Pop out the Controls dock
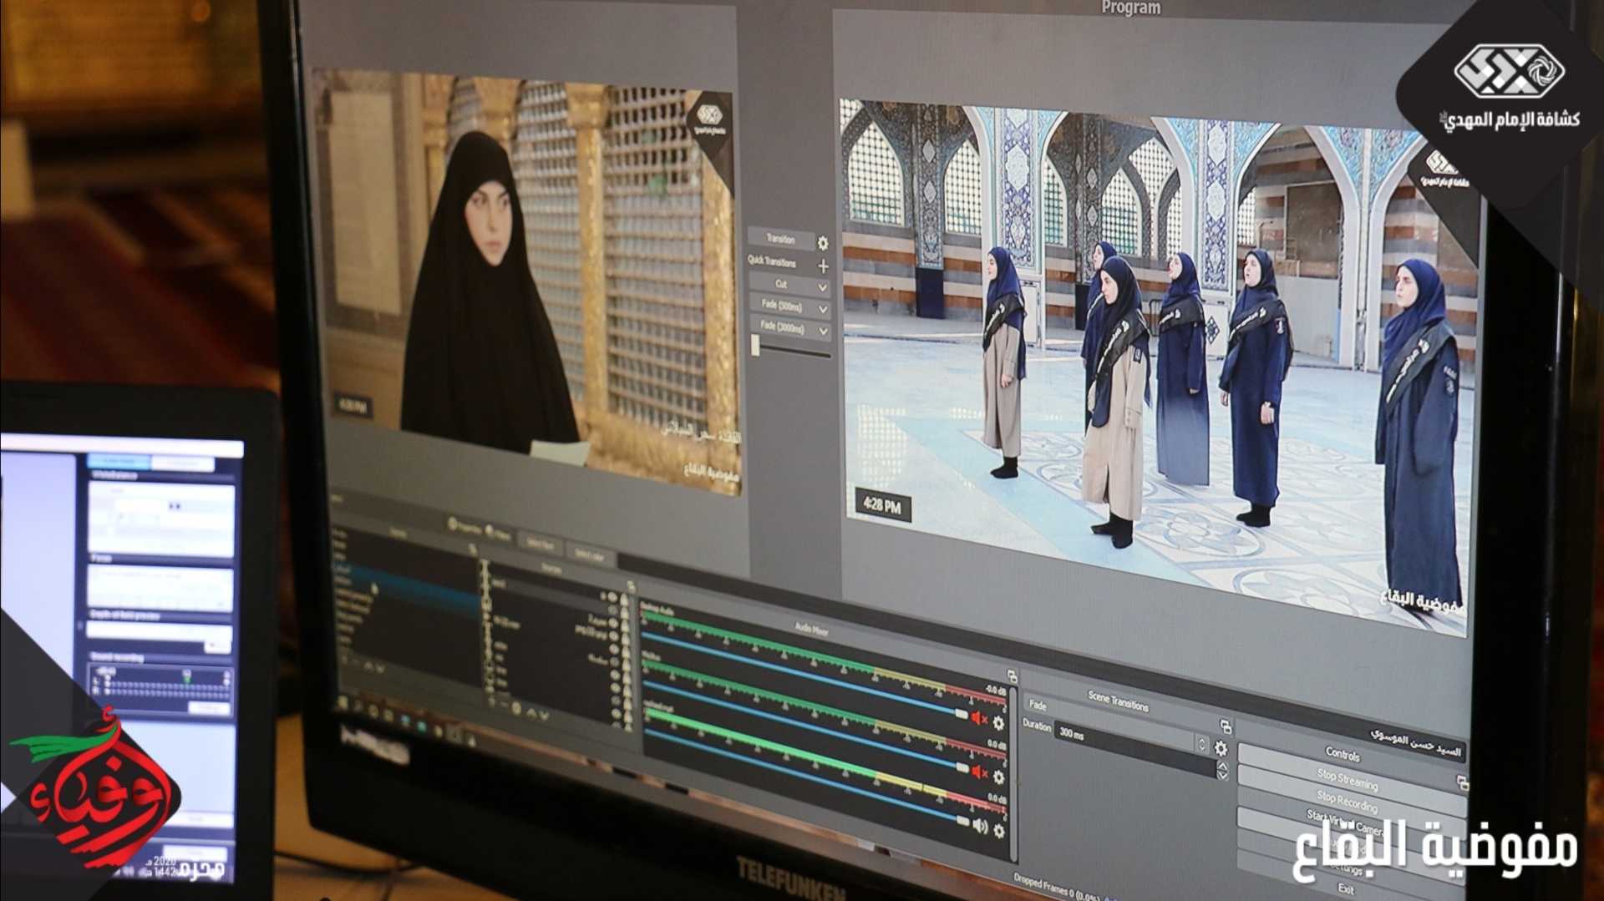Image resolution: width=1604 pixels, height=901 pixels. click(x=1462, y=782)
